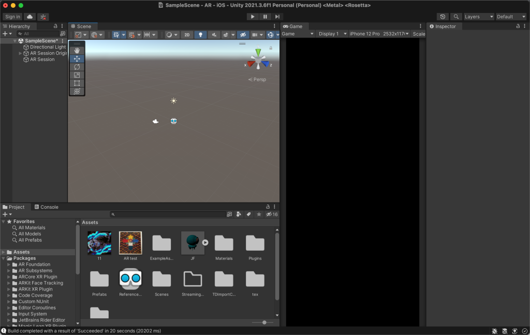Viewport: 530px width, 335px height.
Task: Toggle Scene gizmos button
Action: (x=270, y=35)
